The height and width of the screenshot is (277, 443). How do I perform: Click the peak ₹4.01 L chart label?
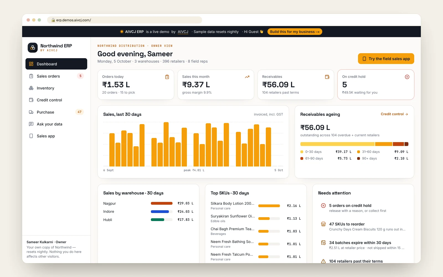pyautogui.click(x=194, y=170)
